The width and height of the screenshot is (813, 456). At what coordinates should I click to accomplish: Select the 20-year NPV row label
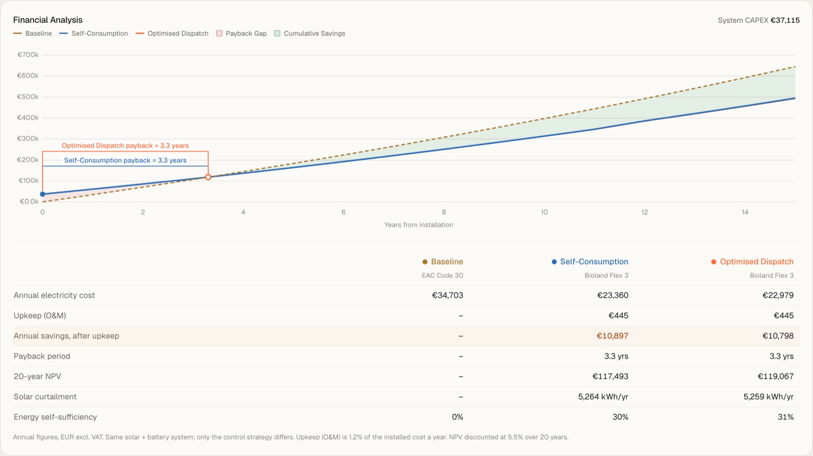(x=37, y=376)
